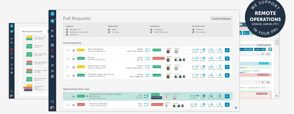Open the database stack icon in main sidebar
Image resolution: width=294 pixels, height=114 pixels.
pos(52,76)
